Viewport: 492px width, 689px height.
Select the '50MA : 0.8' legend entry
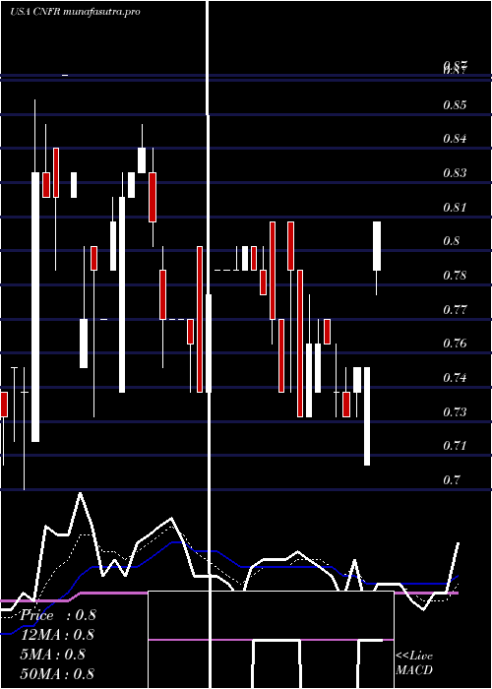pos(57,673)
